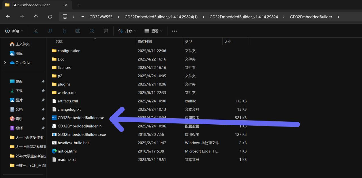Image resolution: width=362 pixels, height=178 pixels.
Task: Open 图片 pictures quick access
Action: pos(16,100)
